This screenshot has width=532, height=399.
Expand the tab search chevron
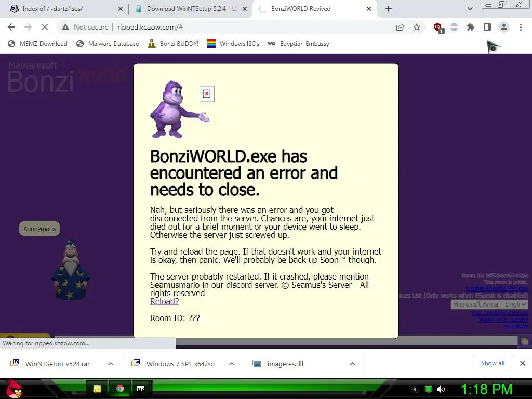point(470,9)
